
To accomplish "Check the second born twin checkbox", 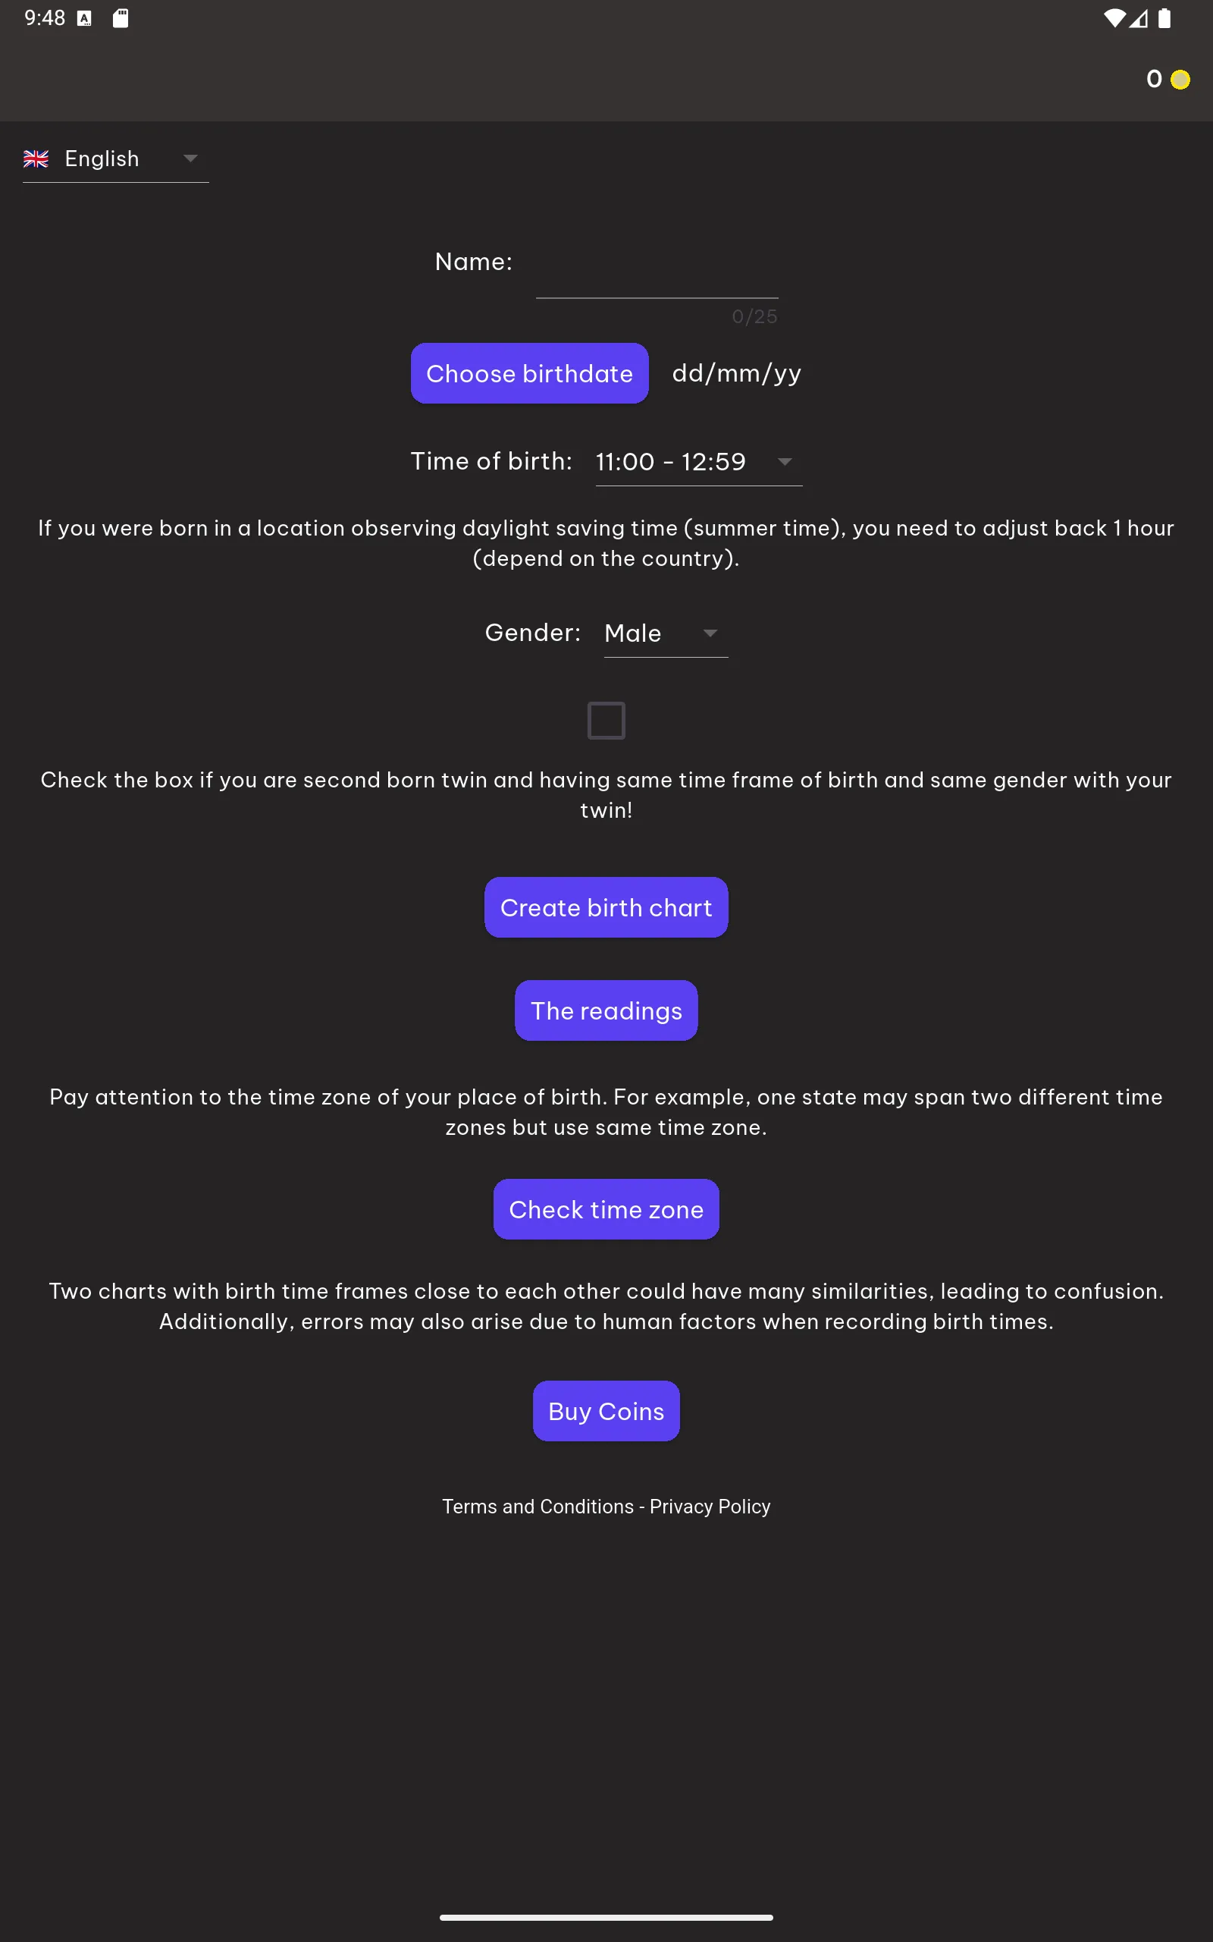I will (x=606, y=720).
